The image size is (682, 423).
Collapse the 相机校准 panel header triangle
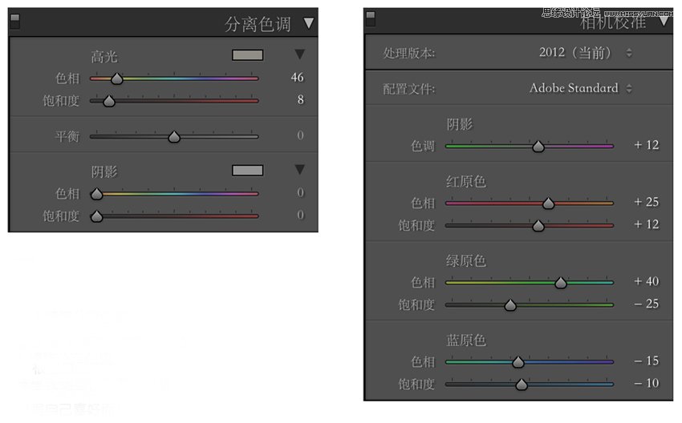pyautogui.click(x=664, y=21)
